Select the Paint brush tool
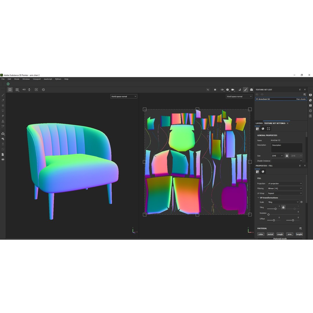This screenshot has width=313, height=313. coord(3,95)
